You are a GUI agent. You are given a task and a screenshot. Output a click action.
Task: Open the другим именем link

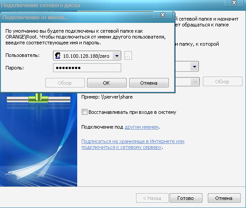(x=141, y=127)
